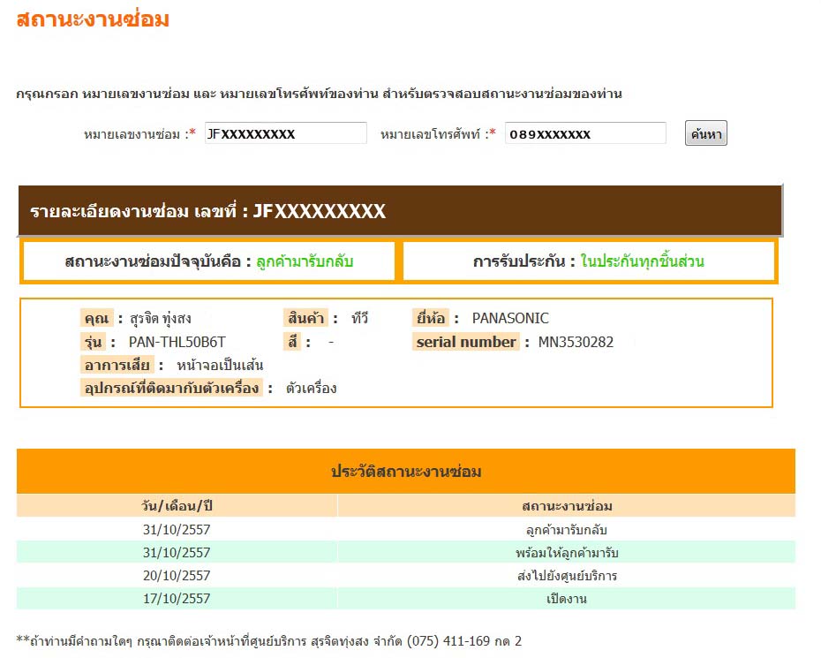Click the สี label
Screen dimensions: 821x658
(x=292, y=342)
